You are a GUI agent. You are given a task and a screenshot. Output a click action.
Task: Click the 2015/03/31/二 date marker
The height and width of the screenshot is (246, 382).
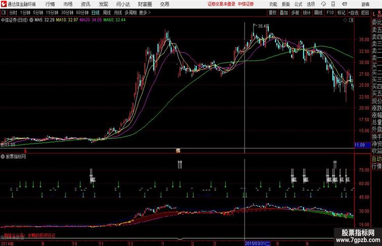point(257,243)
